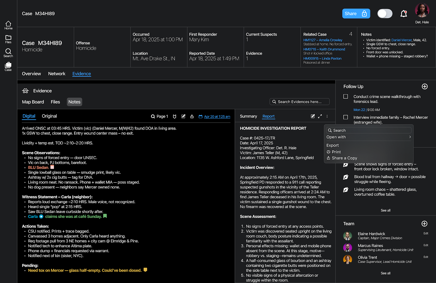Open Elaine Hardwick's avatar
The image size is (436, 283).
pyautogui.click(x=347, y=236)
